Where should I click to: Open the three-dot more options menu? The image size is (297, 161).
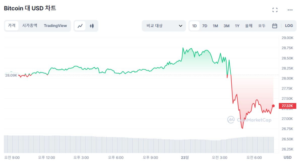click(290, 10)
